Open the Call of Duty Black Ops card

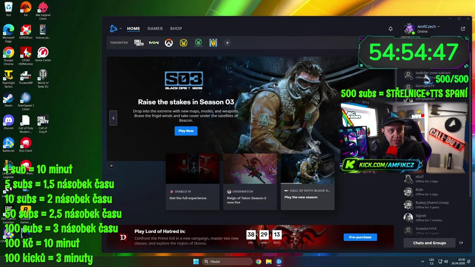(307, 182)
